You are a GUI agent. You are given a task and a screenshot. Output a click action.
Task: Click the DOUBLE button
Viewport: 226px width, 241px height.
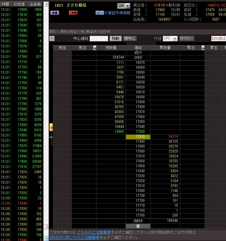coord(219,39)
